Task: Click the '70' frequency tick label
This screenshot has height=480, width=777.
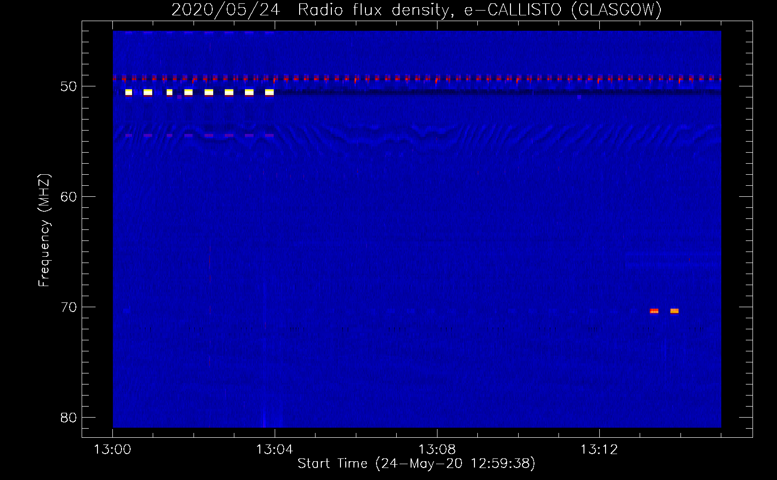Action: (69, 307)
